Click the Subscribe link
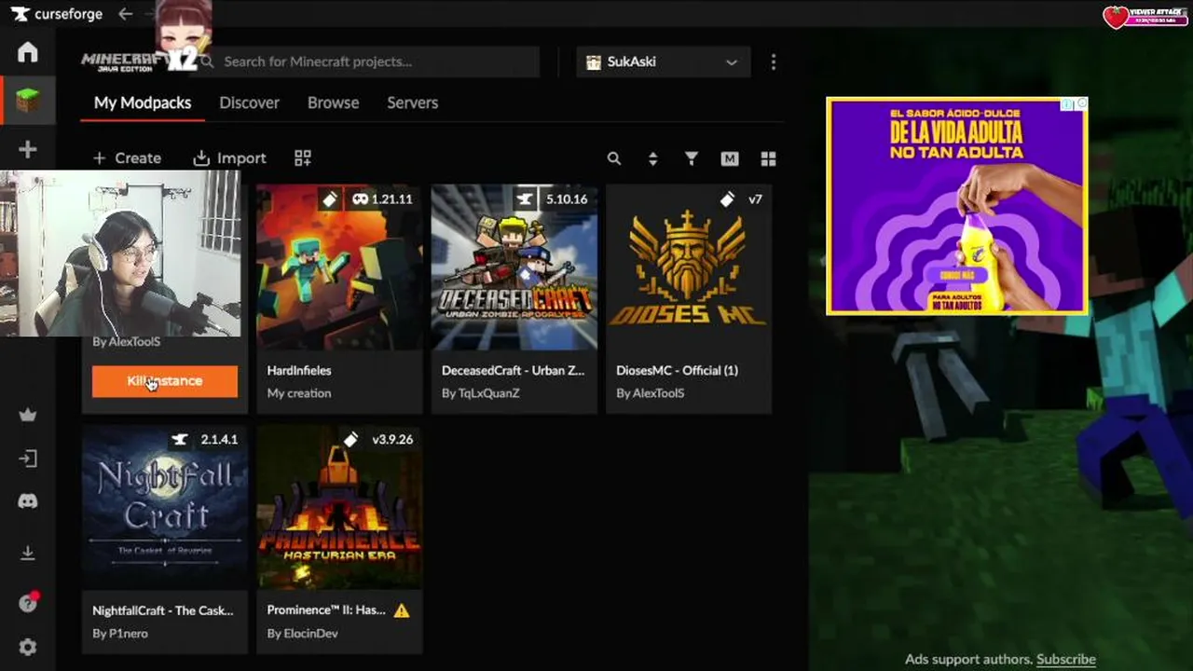This screenshot has height=671, width=1193. tap(1065, 659)
